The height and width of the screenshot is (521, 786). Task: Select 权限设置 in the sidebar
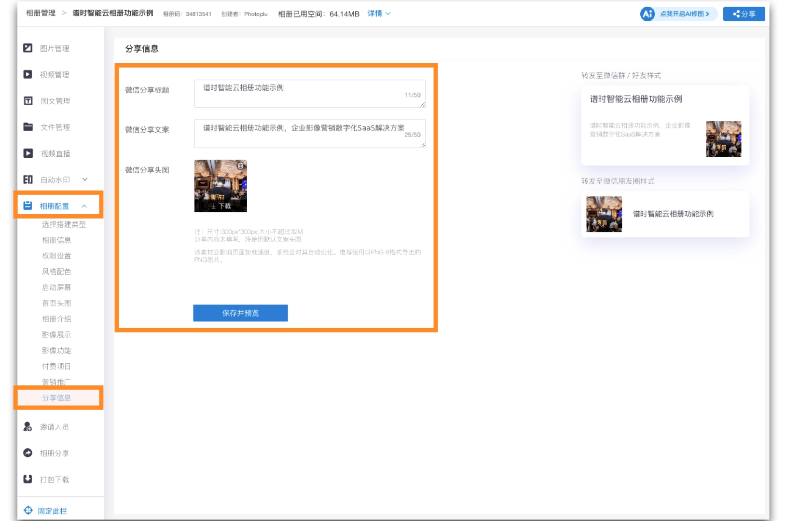pyautogui.click(x=56, y=256)
